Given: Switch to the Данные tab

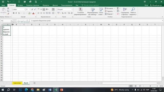Looking at the screenshot, I should click(x=55, y=5).
